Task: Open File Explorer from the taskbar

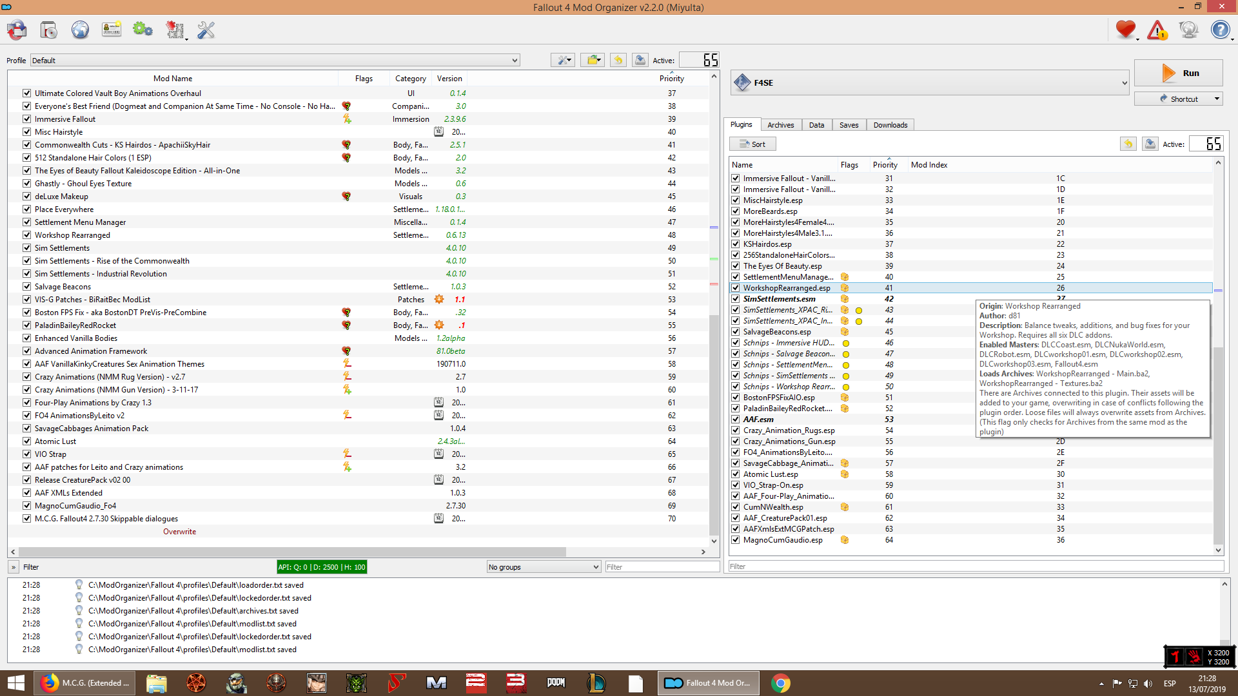Action: (157, 683)
